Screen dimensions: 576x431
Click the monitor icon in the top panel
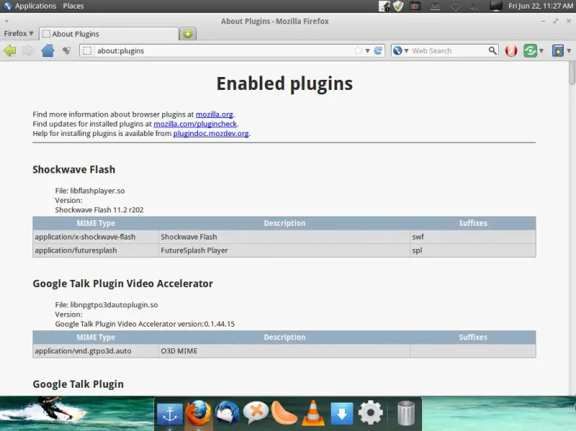click(x=495, y=6)
